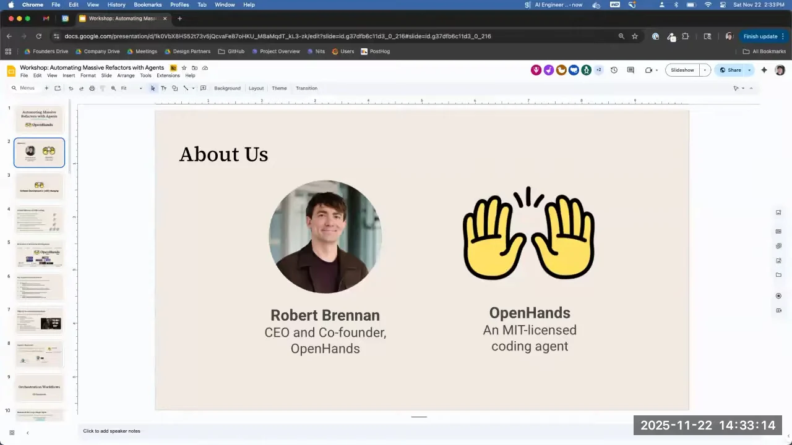Expand the Slideshow options dropdown arrow
792x445 pixels.
pyautogui.click(x=704, y=70)
